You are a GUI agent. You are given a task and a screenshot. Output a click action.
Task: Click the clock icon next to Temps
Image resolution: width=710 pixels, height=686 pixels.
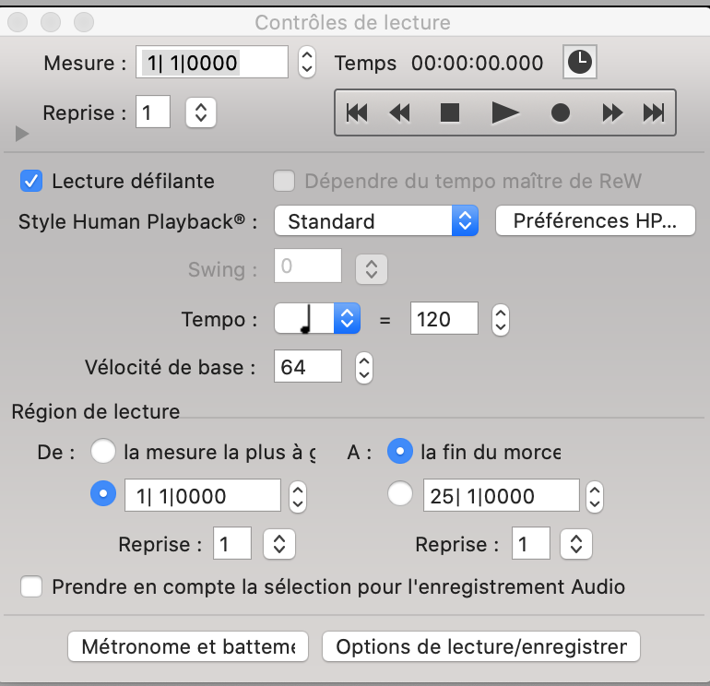coord(579,63)
